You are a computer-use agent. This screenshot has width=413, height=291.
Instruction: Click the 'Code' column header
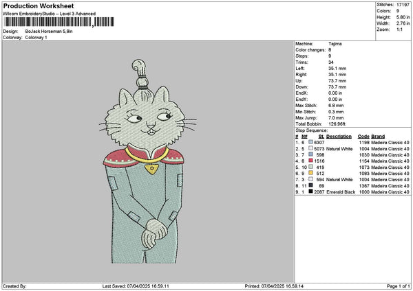[x=363, y=137]
